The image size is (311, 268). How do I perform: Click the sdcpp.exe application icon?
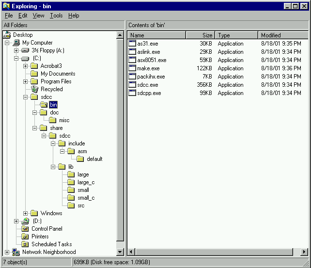click(132, 93)
